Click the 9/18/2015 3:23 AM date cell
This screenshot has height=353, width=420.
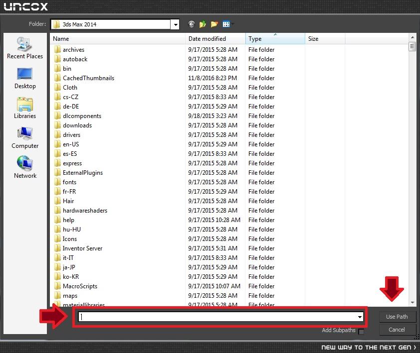(212, 116)
